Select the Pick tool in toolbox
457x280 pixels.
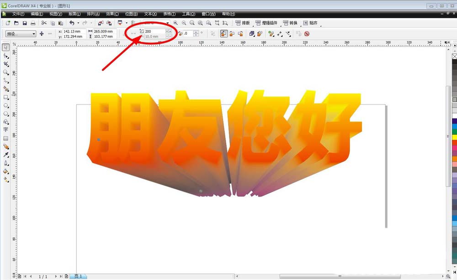pos(6,47)
